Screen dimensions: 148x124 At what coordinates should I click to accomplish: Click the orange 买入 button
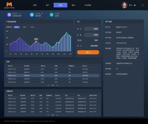(88, 52)
